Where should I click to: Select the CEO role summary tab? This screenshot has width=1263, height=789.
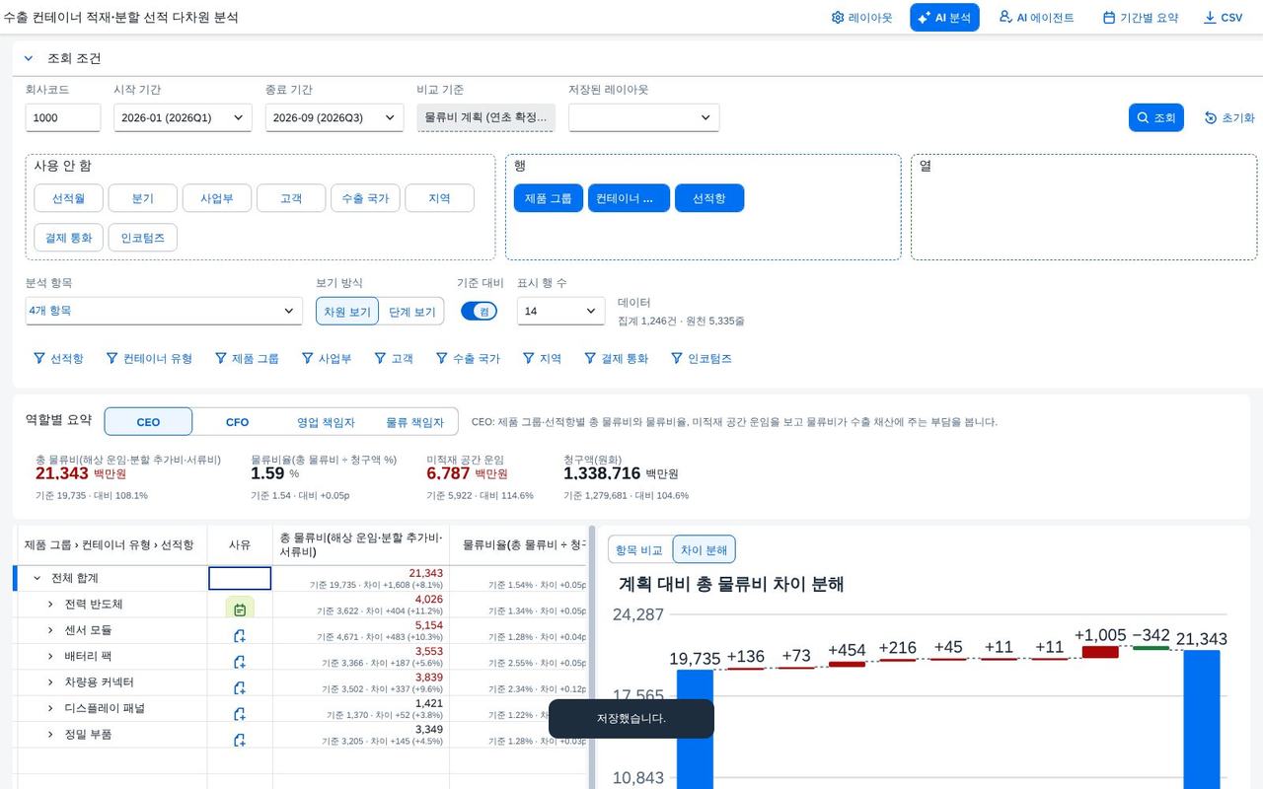(148, 422)
